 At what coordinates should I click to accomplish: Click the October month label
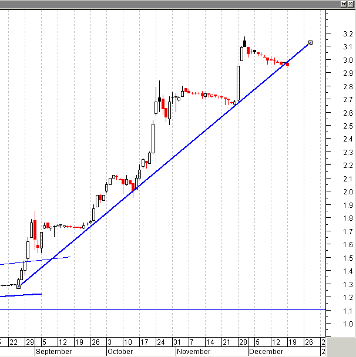coord(120,352)
